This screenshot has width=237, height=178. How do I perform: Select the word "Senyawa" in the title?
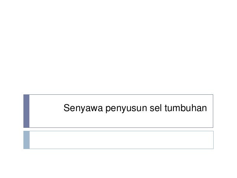click(83, 108)
